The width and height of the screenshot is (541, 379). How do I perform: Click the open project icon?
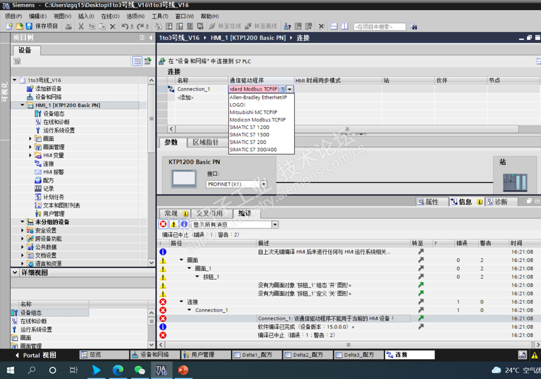tap(19, 26)
